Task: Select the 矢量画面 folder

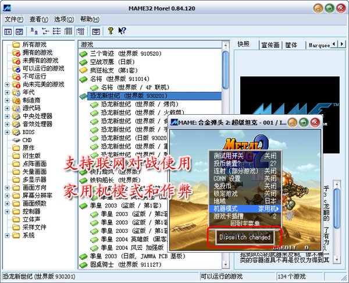Action: click(x=34, y=172)
